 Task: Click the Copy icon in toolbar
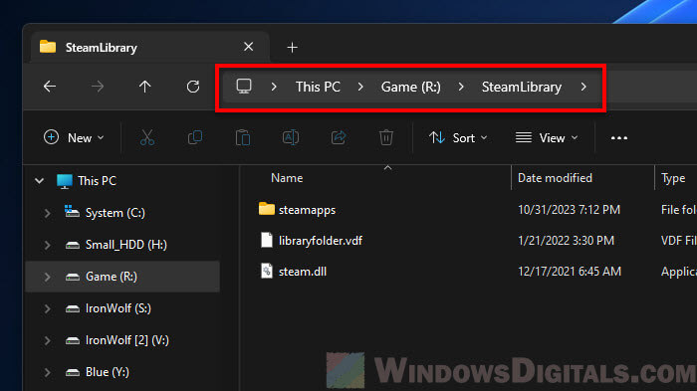[x=195, y=137]
